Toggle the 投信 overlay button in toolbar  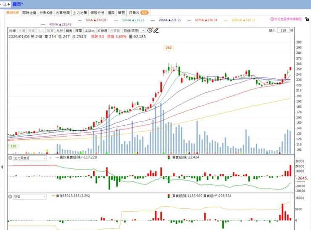pos(31,31)
